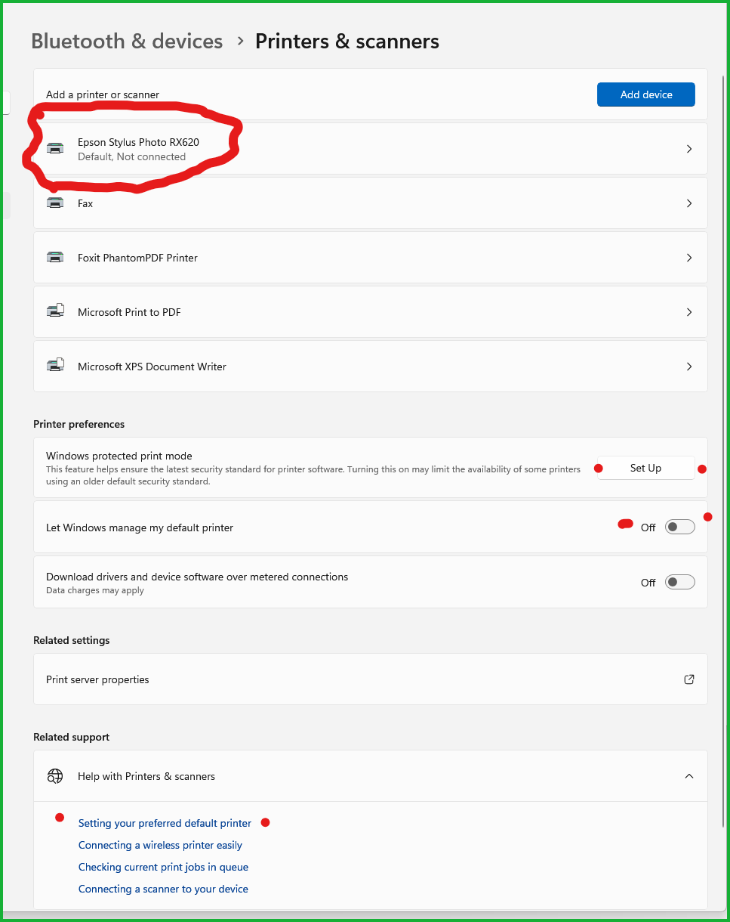Select the Foxit PhantomPDF Printer name text
Image resolution: width=730 pixels, height=922 pixels.
[x=137, y=258]
